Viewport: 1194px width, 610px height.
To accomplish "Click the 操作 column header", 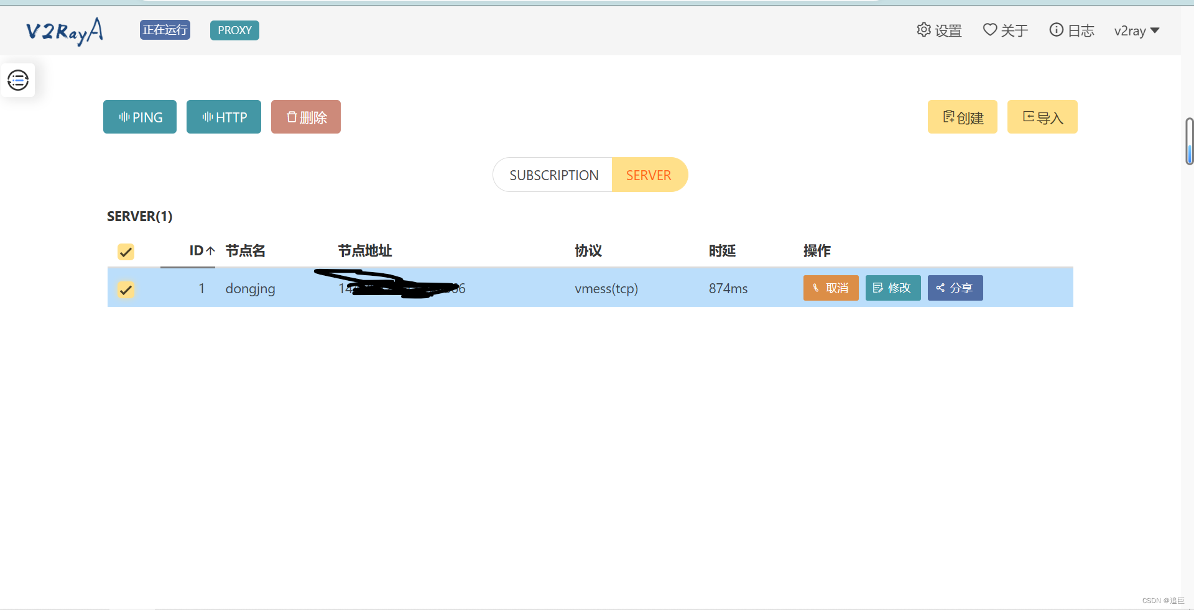I will coord(817,250).
